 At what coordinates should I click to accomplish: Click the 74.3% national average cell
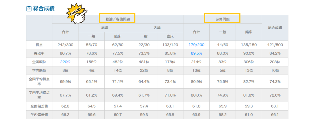(x=275, y=82)
